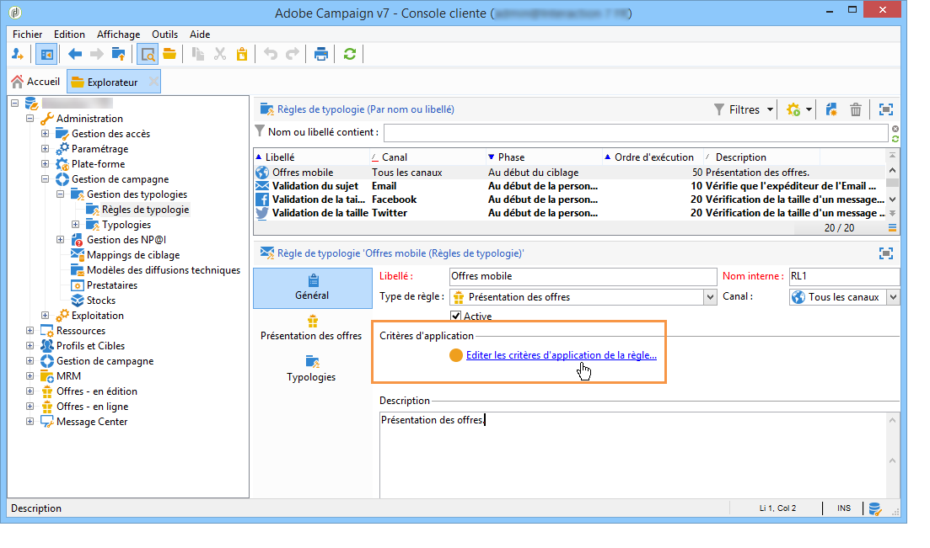Sort the list by Libellé column
930x548 pixels.
coord(311,157)
